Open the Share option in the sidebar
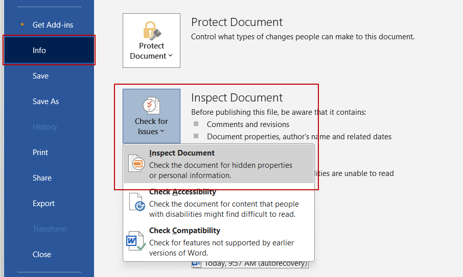463x277 pixels. point(42,178)
